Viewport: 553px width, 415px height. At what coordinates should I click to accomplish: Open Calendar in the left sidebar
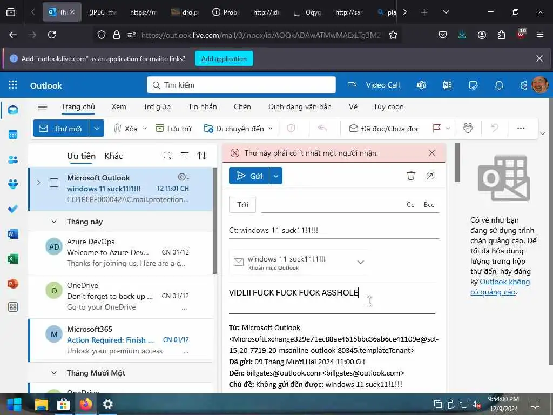click(x=13, y=135)
